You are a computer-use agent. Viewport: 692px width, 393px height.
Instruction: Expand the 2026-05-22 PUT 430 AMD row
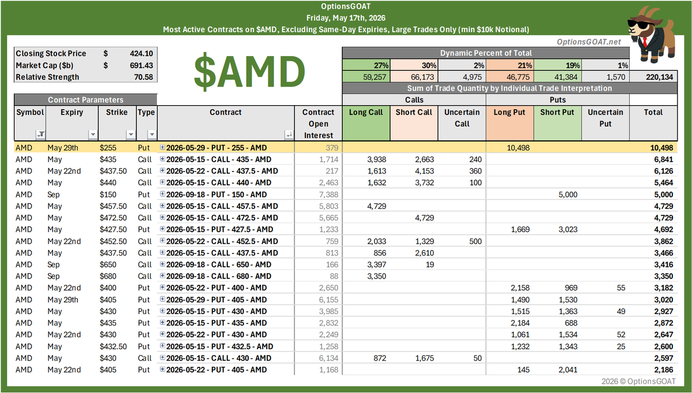[x=162, y=335]
